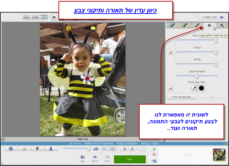Select the geotag pin icon
The width and height of the screenshot is (229, 166).
(37, 149)
